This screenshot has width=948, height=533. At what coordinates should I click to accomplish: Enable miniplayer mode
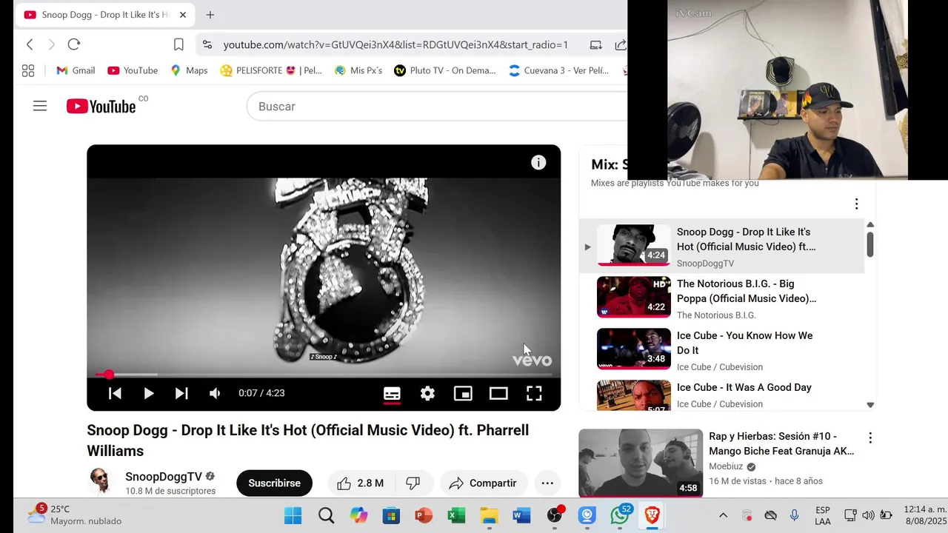tap(463, 393)
